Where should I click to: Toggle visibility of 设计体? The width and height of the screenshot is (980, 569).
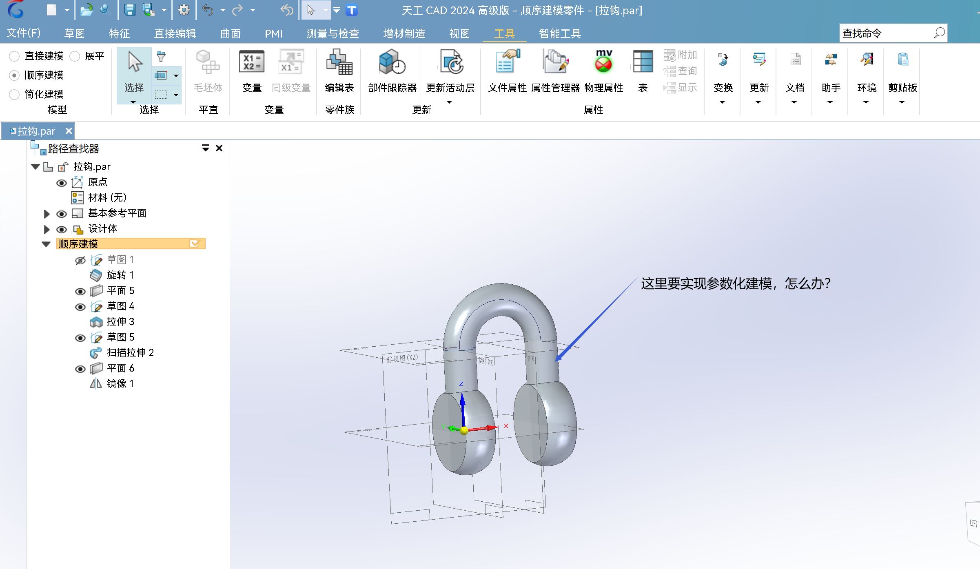[x=62, y=229]
